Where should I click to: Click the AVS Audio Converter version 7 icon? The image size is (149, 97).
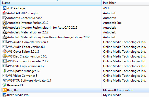pos(5,42)
